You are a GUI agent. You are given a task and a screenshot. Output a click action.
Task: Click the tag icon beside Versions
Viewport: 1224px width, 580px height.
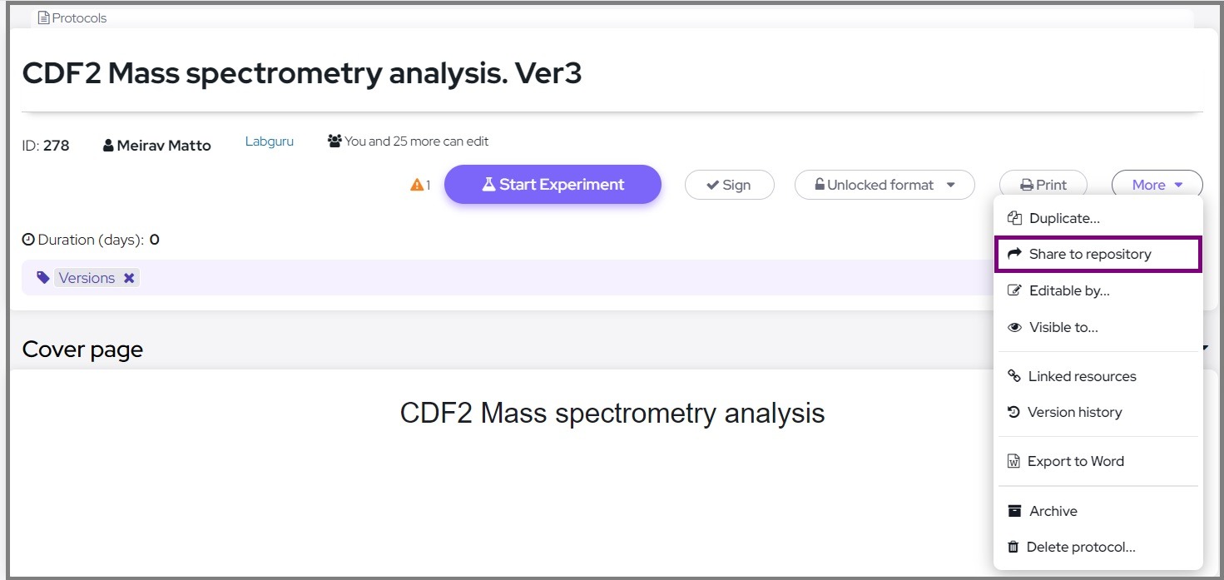[43, 278]
